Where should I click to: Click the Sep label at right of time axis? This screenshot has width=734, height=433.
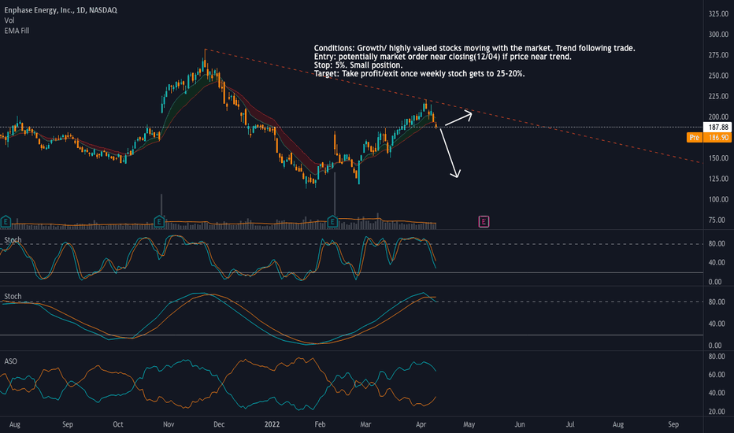pos(673,424)
